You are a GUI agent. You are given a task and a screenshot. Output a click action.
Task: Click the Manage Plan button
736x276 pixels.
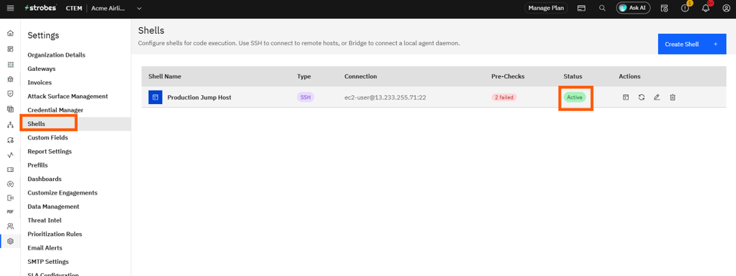coord(546,8)
